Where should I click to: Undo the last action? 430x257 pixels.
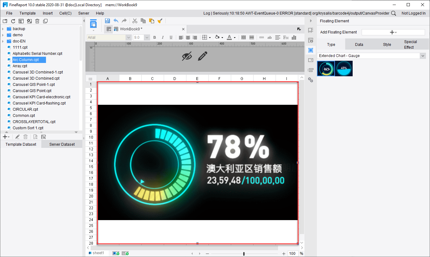116,21
